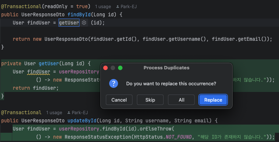Image resolution: width=279 pixels, height=142 pixels.
Task: Show '1 usage' hint above updateById
Action: point(54,113)
